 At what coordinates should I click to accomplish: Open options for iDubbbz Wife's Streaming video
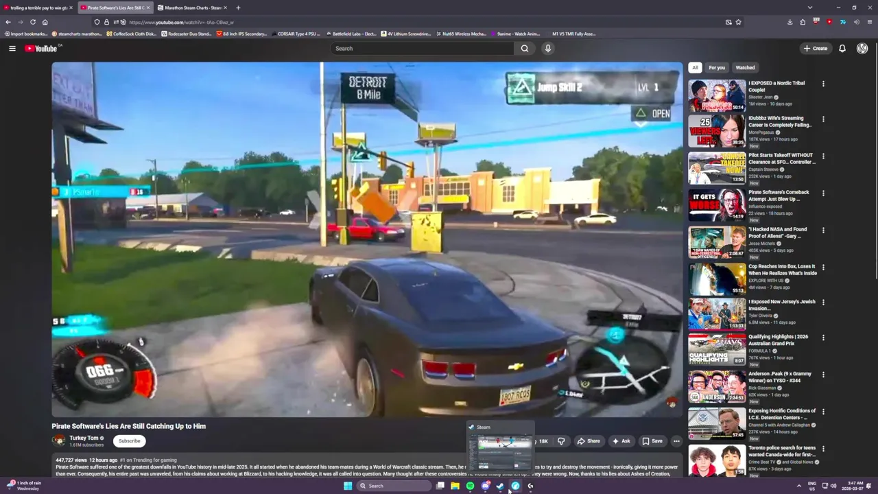823,119
